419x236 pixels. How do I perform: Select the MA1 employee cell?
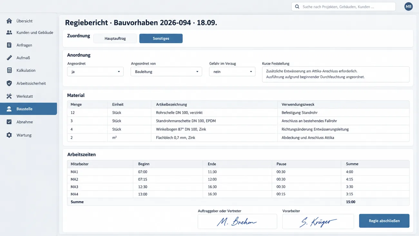[100, 172]
